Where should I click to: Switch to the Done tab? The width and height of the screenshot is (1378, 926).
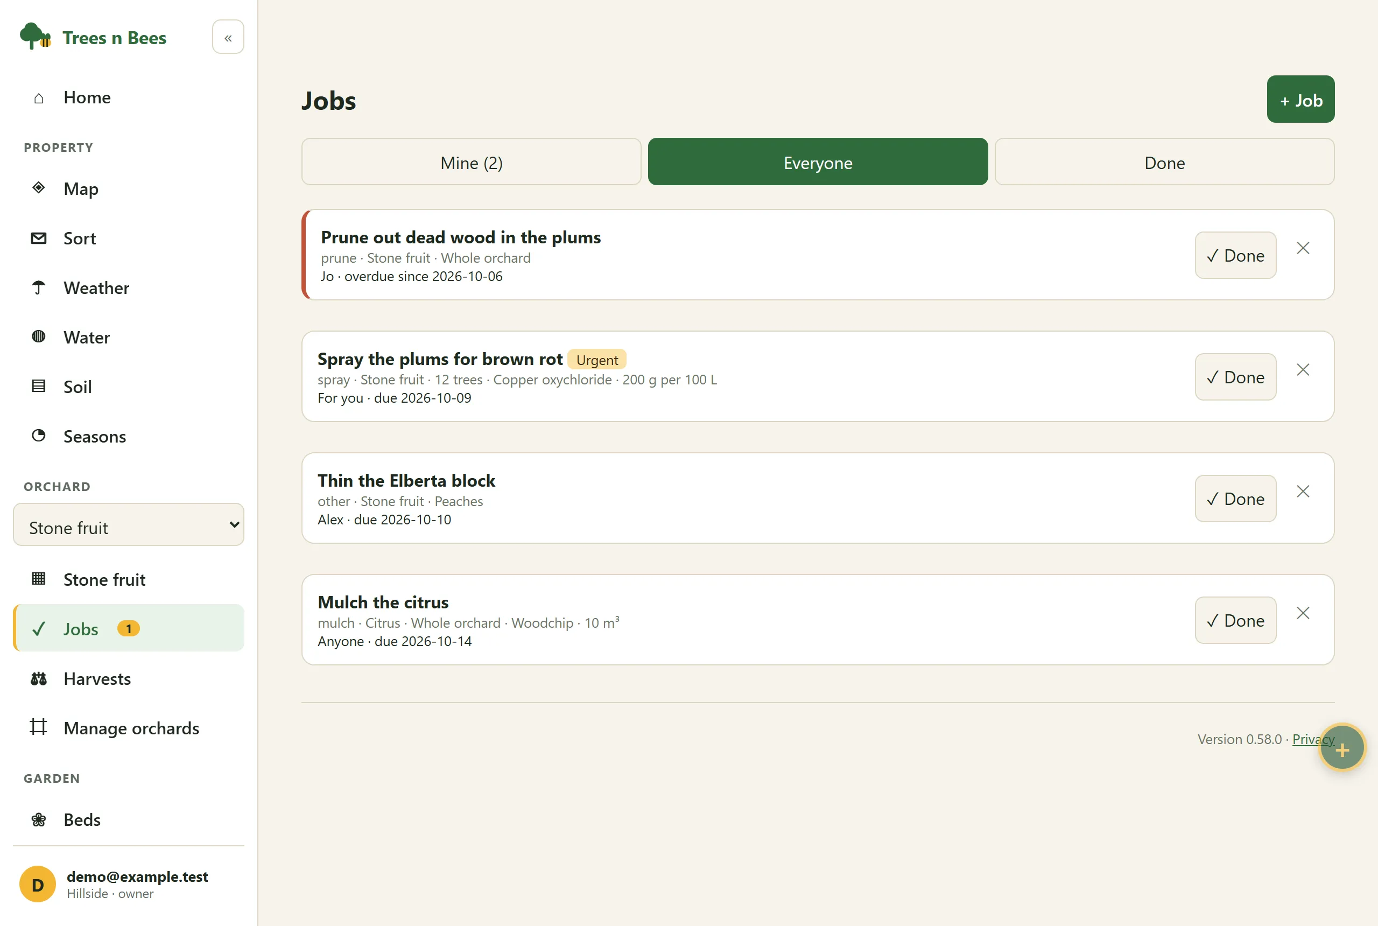tap(1164, 163)
